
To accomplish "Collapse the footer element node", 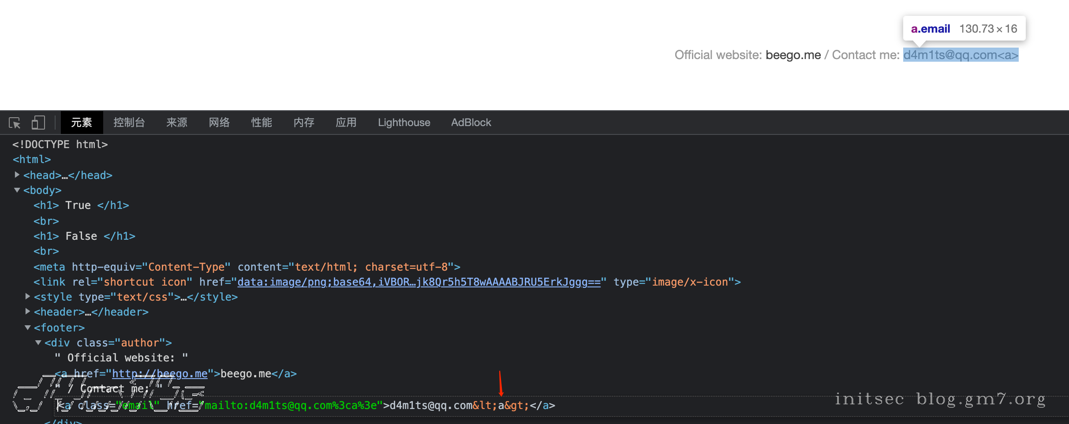I will point(27,327).
